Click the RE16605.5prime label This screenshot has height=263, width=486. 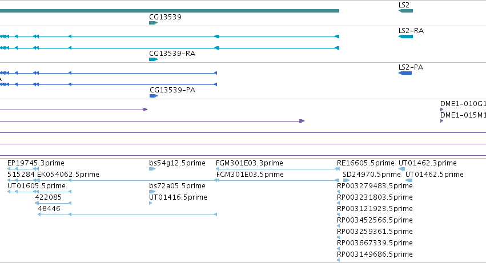tap(365, 163)
